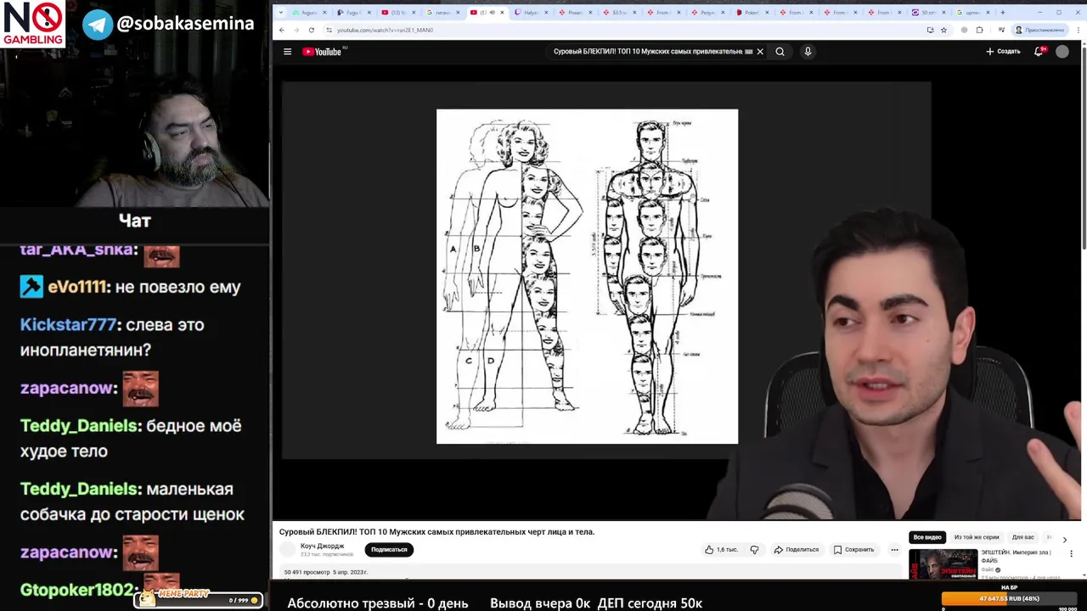Switch to the Pokerit browser tab

pos(752,13)
